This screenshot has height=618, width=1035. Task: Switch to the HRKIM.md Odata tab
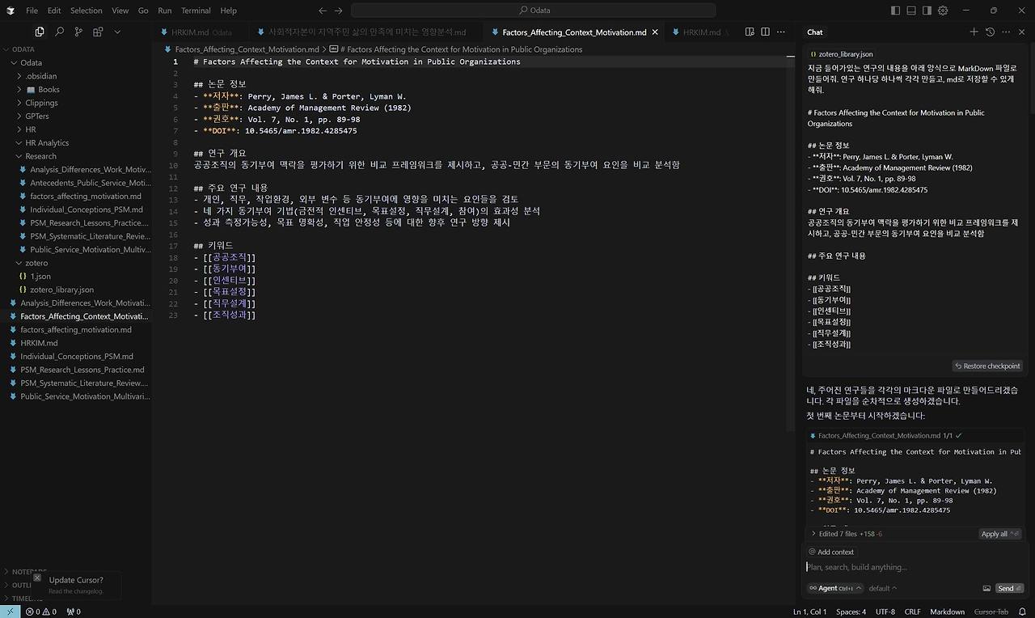(x=200, y=32)
